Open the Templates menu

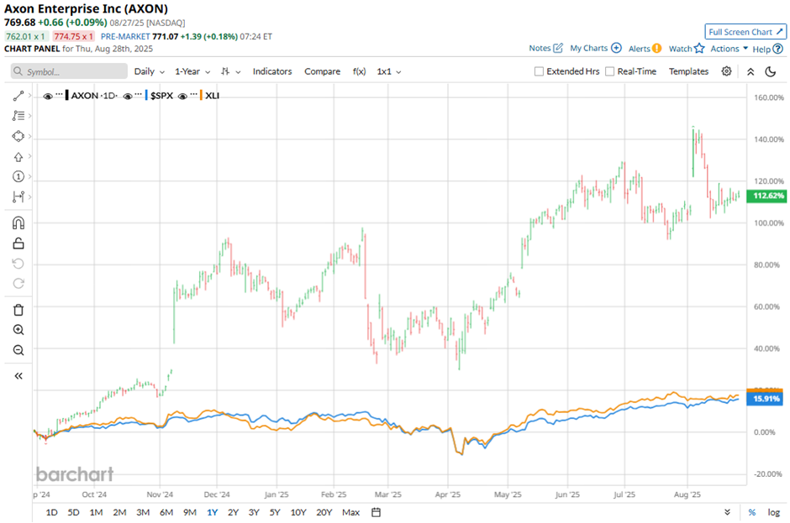coord(688,71)
